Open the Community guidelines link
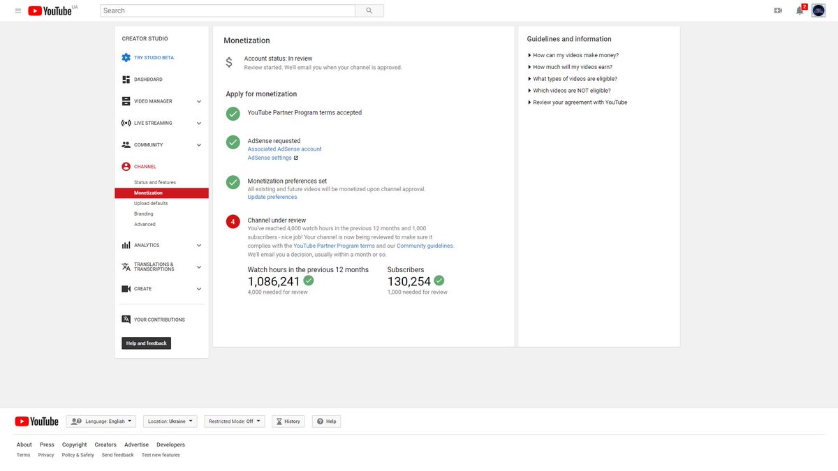This screenshot has height=471, width=838. (425, 246)
